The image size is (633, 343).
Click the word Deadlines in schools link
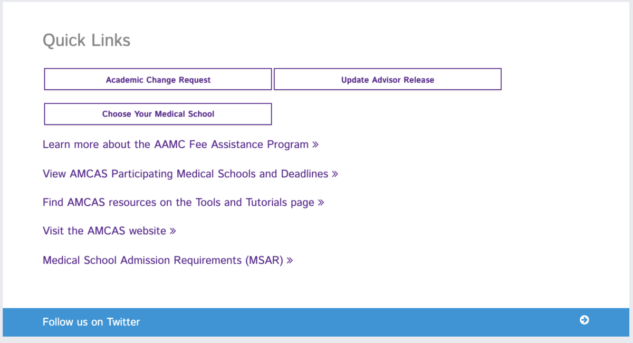[x=304, y=174]
